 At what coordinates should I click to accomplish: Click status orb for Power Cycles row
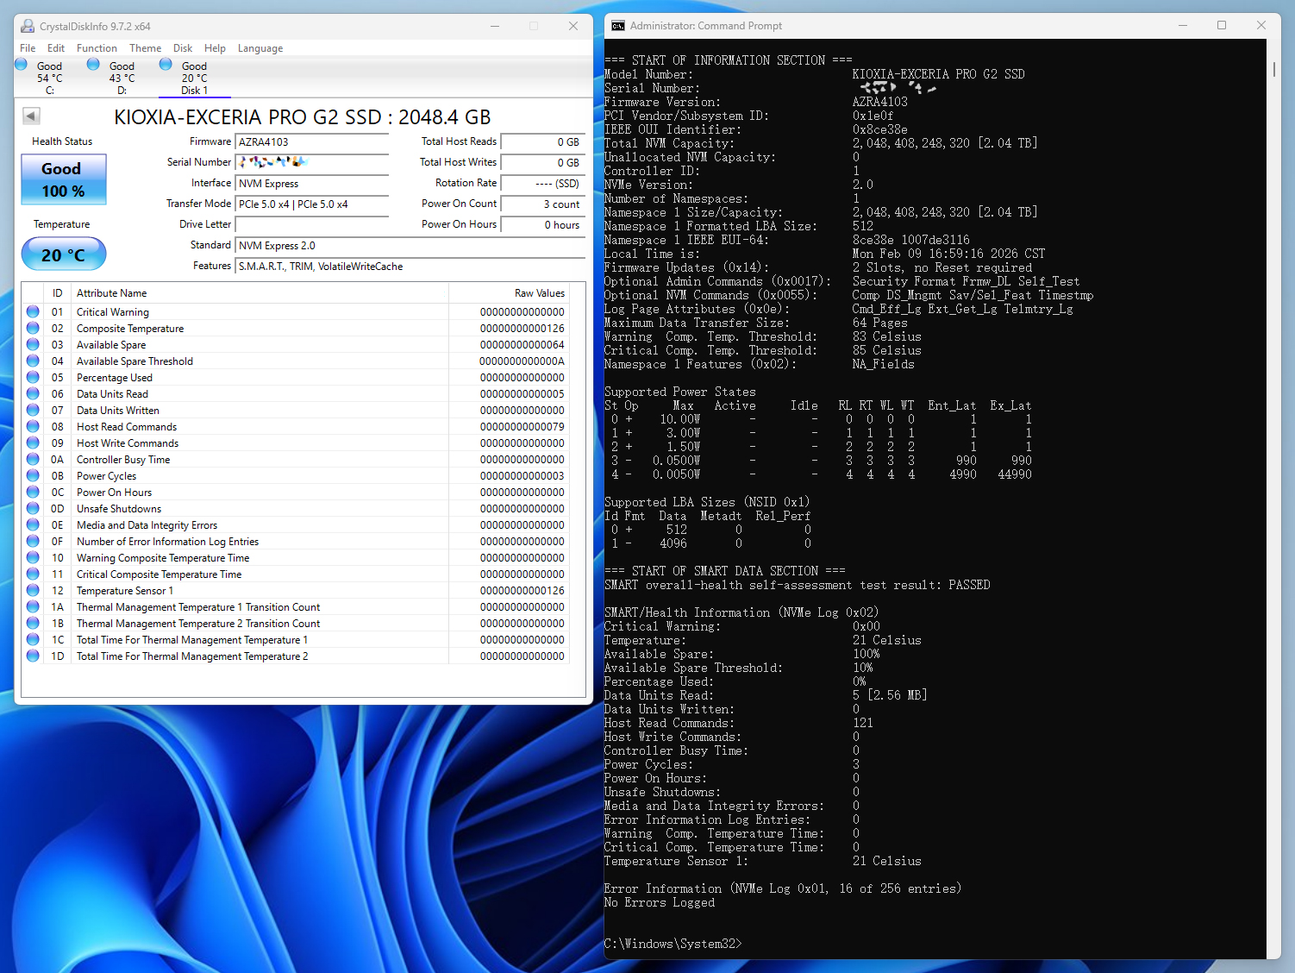(x=33, y=475)
